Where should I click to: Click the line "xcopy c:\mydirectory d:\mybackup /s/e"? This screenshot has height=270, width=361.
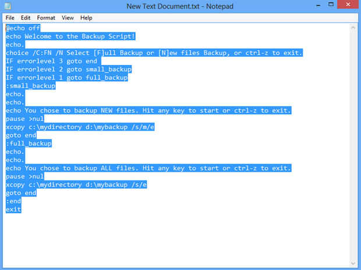tap(76, 185)
